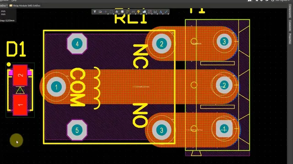
Task: Select relay RL1 NC pad 2
Action: pos(162,44)
